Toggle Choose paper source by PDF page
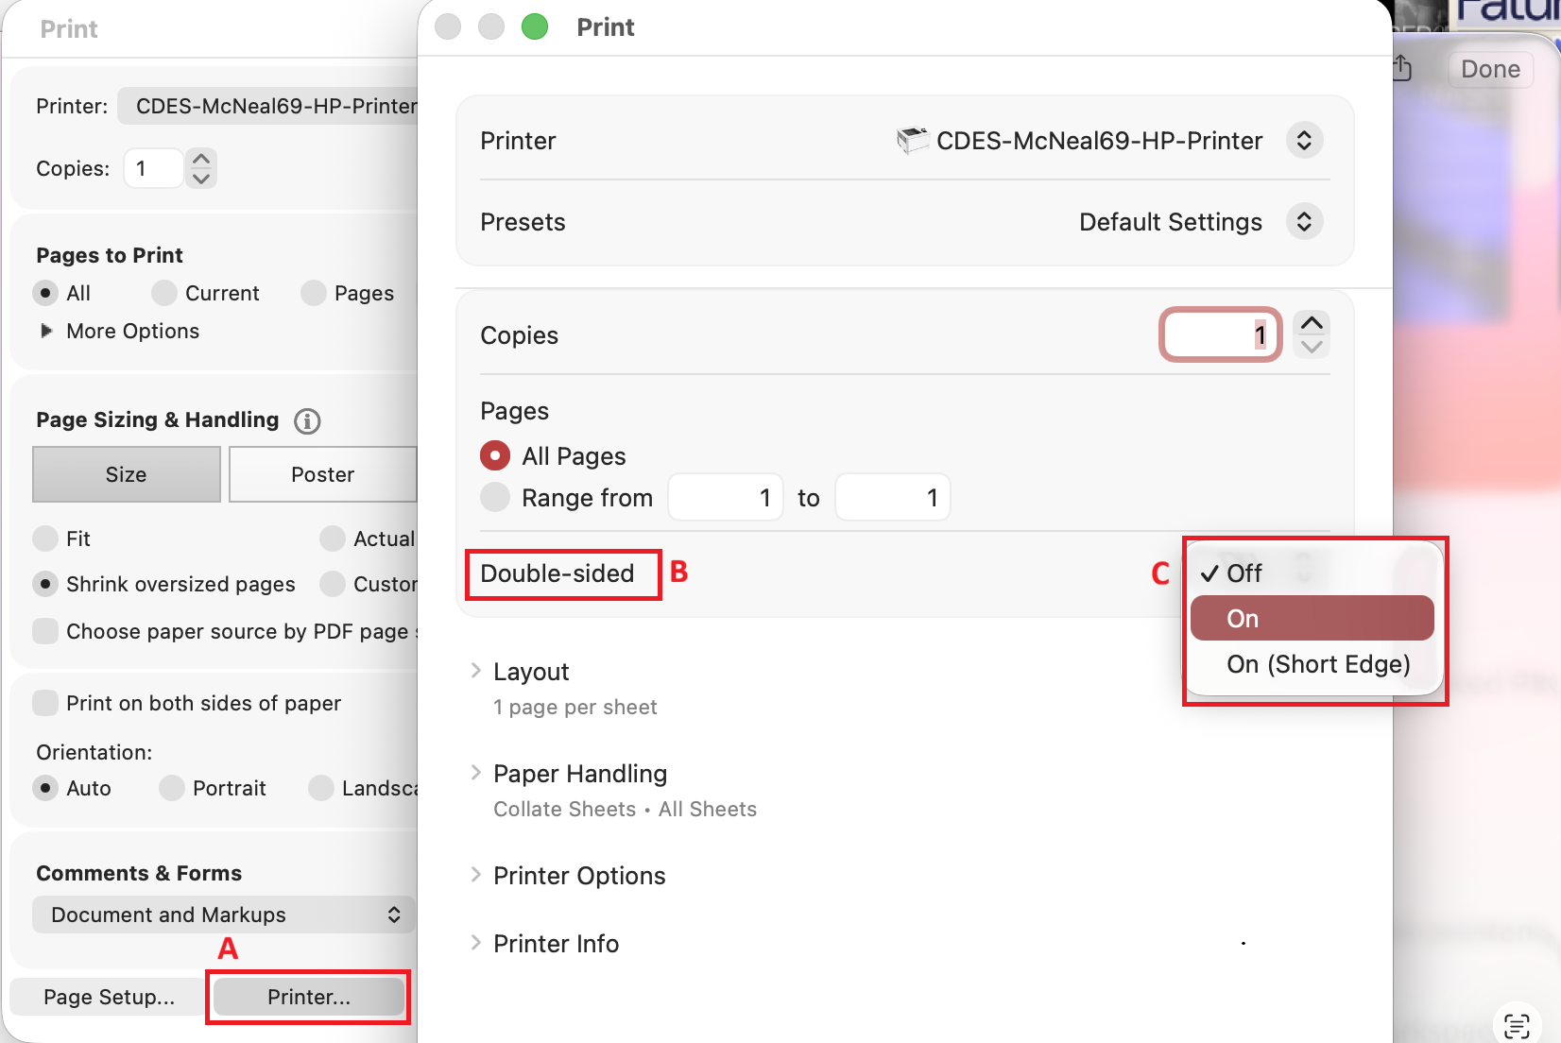Image resolution: width=1561 pixels, height=1043 pixels. coord(45,631)
